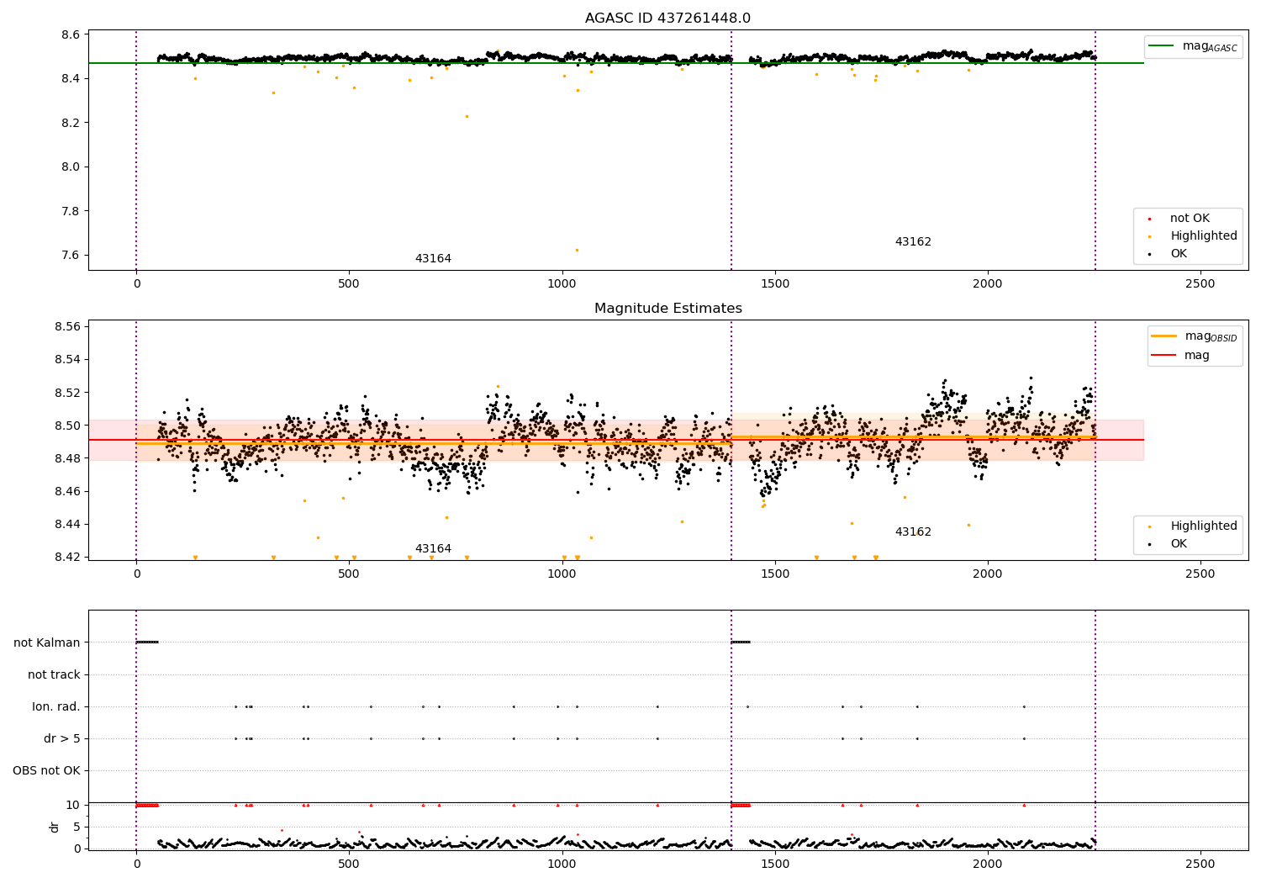
Task: Click the 2500 x-axis tick on bottom plot
Action: (x=1200, y=864)
